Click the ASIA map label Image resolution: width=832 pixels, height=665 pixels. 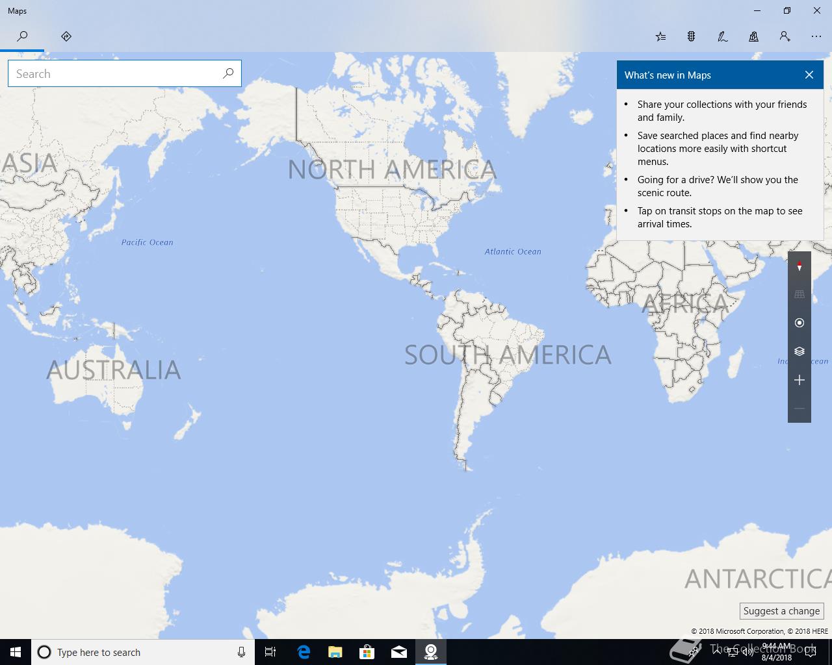29,163
